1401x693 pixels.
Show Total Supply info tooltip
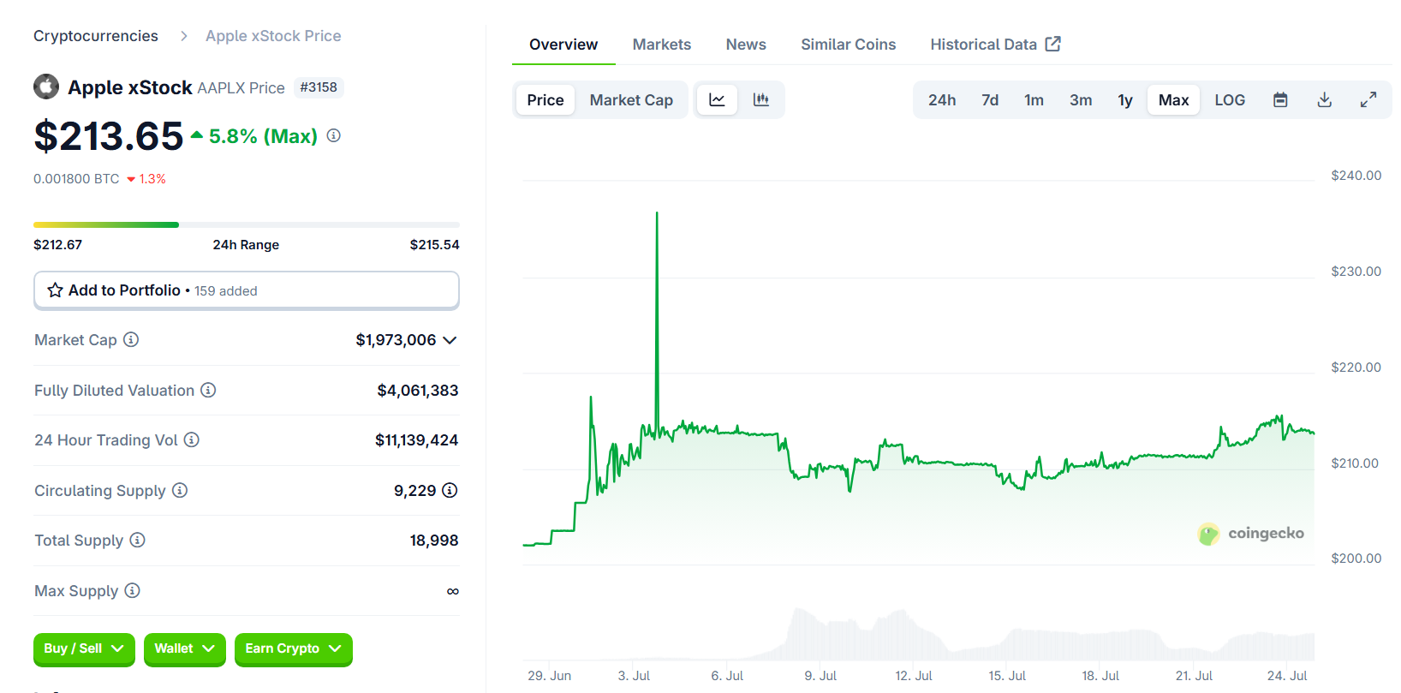click(x=137, y=540)
